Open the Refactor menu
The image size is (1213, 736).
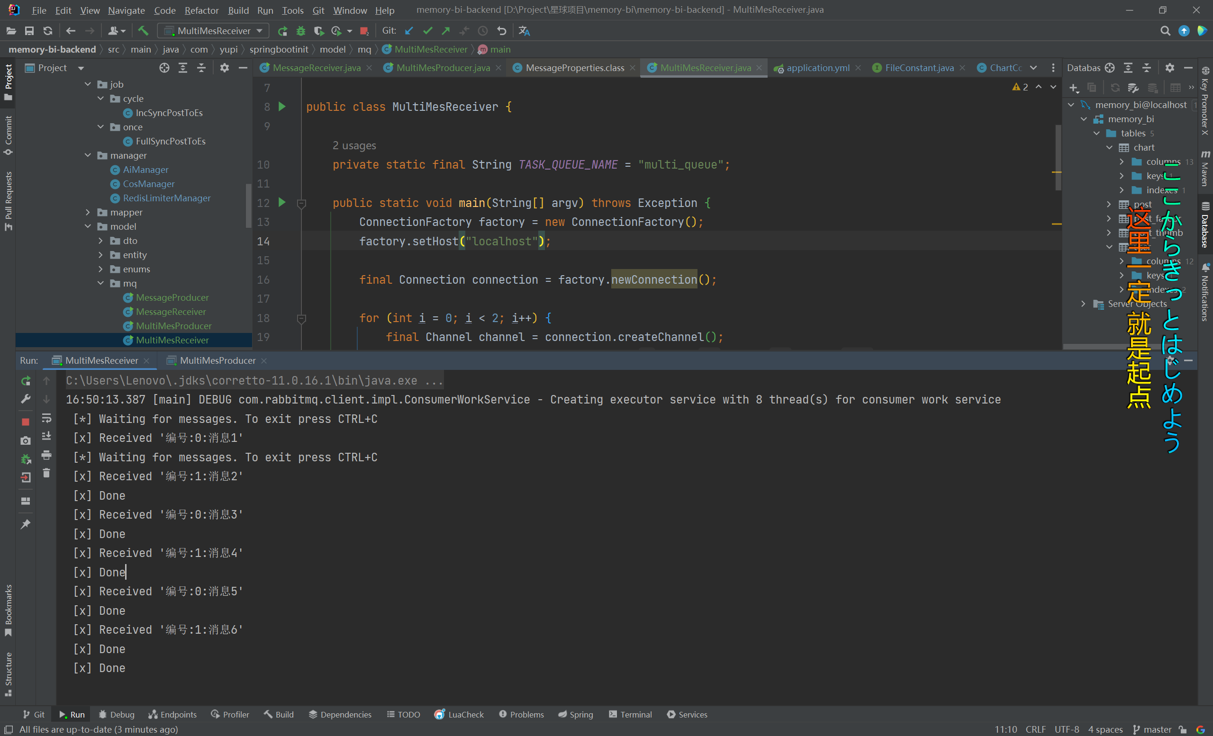pos(201,10)
